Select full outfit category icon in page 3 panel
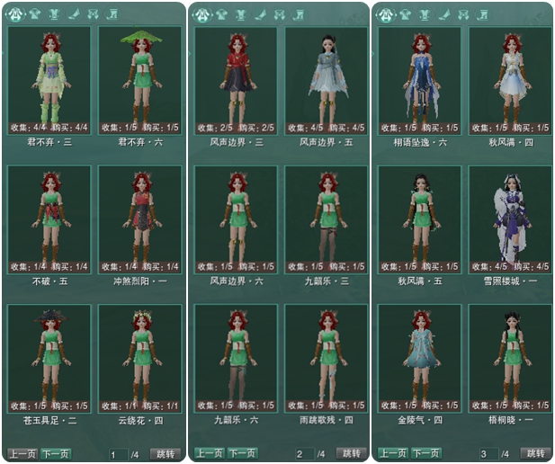Image resolution: width=555 pixels, height=464 pixels. click(x=386, y=15)
